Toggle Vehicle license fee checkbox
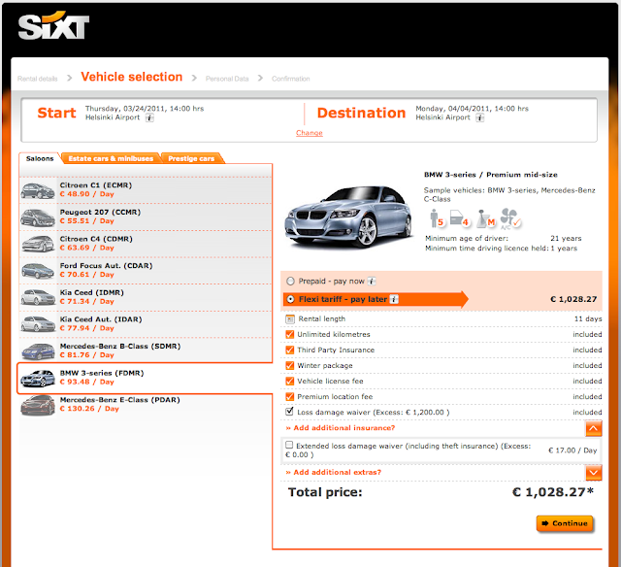The height and width of the screenshot is (567, 621). tap(290, 382)
